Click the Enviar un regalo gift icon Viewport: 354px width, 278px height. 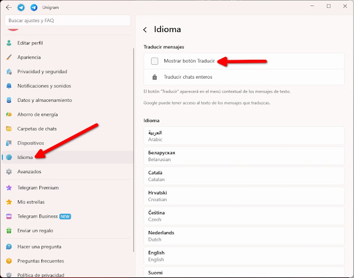[x=9, y=230]
